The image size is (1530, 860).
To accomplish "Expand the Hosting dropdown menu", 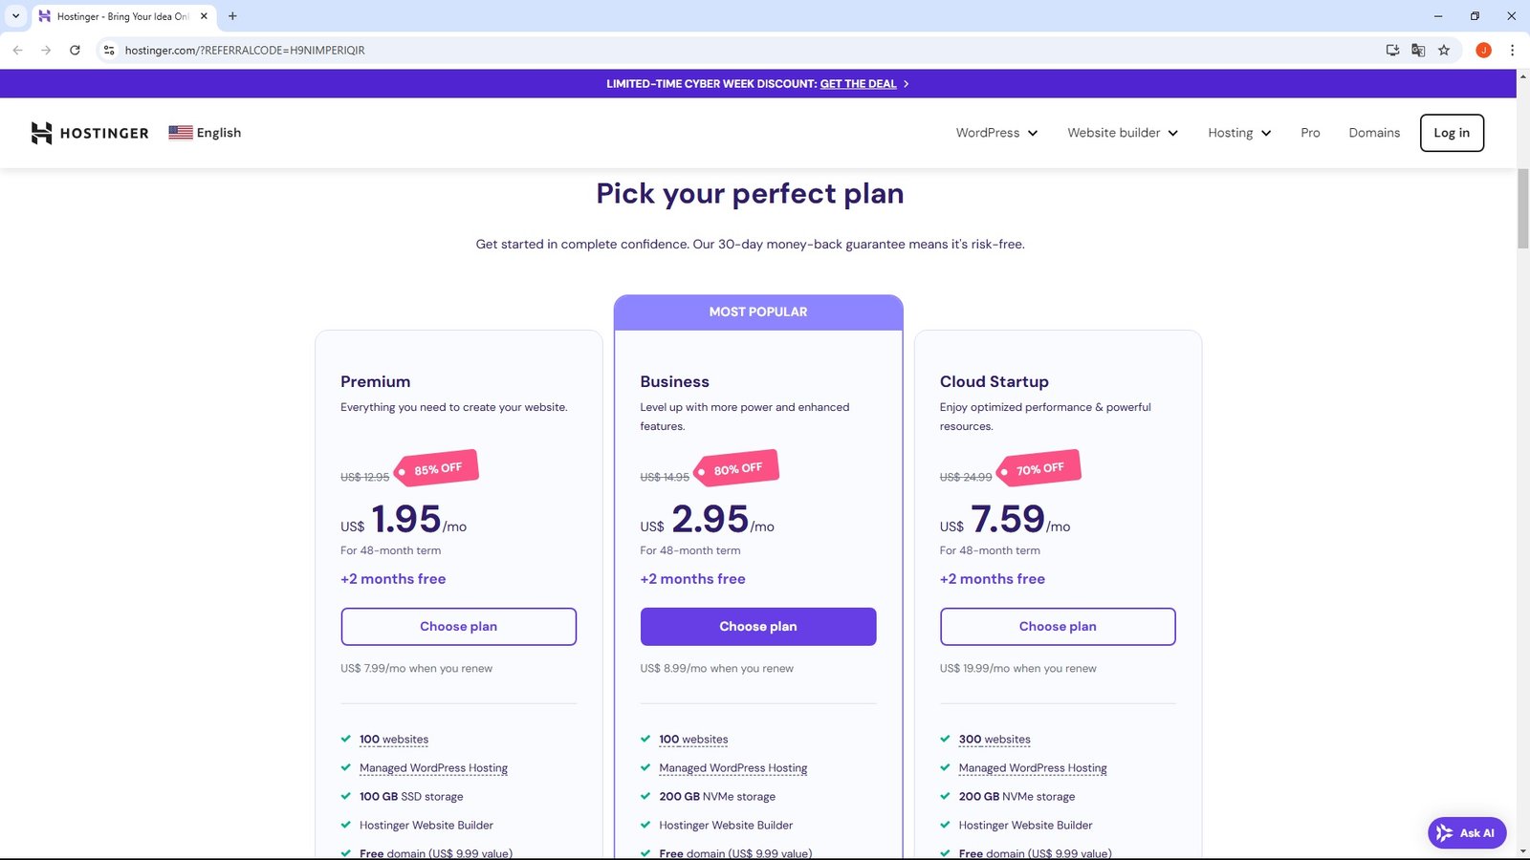I will click(x=1239, y=133).
